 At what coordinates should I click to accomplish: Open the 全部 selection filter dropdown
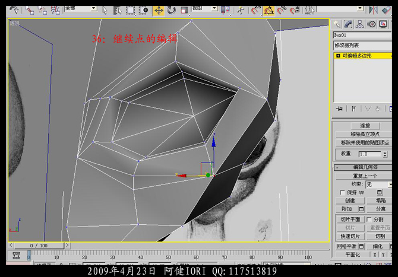pyautogui.click(x=94, y=8)
